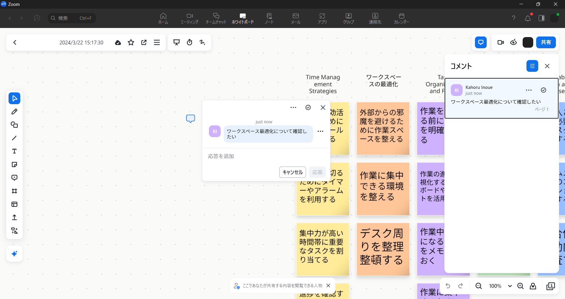565x299 pixels.
Task: Switch to the チームチャット tab
Action: click(216, 18)
